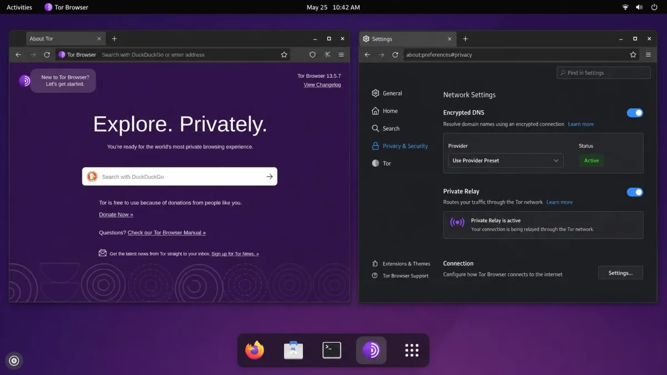Click the Donate Now link
This screenshot has height=375, width=667.
point(116,214)
